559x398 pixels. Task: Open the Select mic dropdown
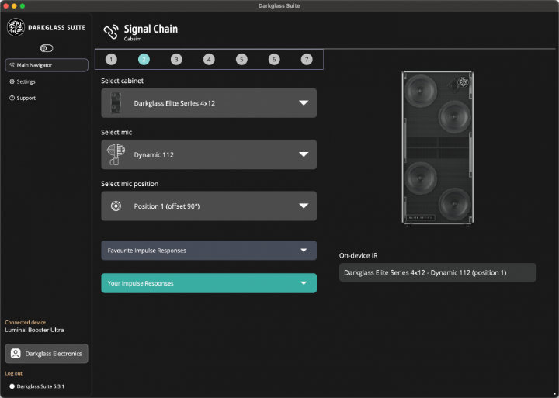pyautogui.click(x=209, y=154)
